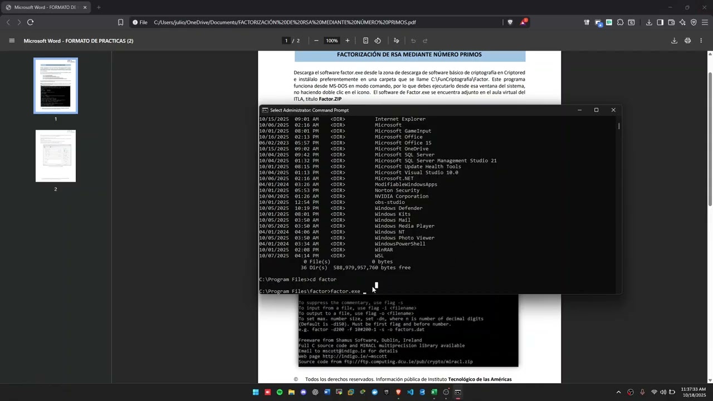Open Brave browser from the taskbar

coord(398,392)
